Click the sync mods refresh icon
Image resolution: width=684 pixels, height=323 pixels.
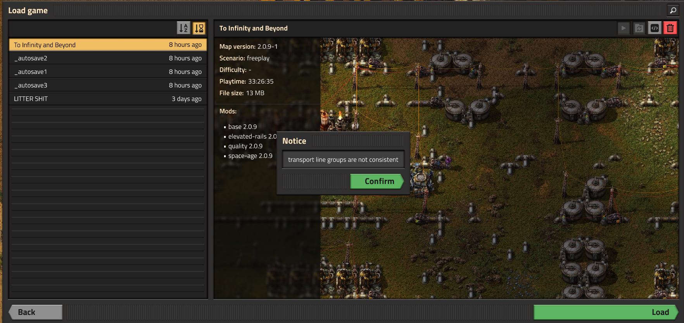tap(639, 28)
